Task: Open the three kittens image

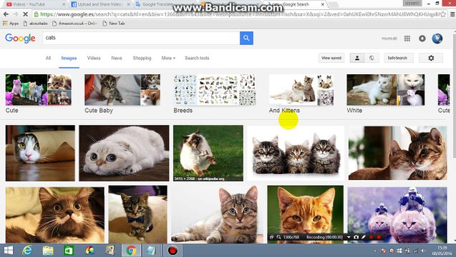Action: 296,153
